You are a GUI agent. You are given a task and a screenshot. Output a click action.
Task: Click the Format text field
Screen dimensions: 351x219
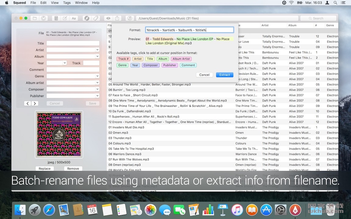[x=190, y=30]
